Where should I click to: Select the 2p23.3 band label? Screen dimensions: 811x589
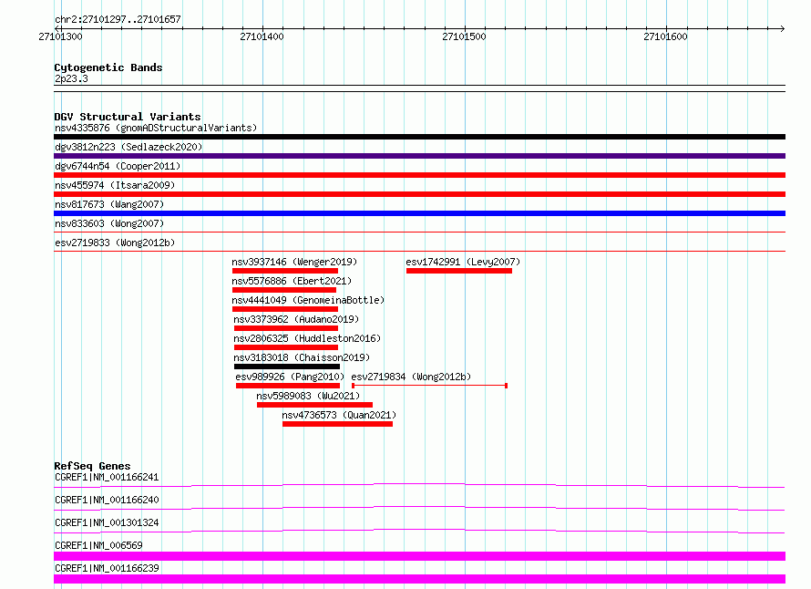(x=71, y=78)
